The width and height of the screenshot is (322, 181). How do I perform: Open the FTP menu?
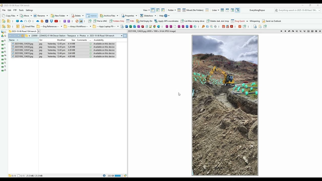pyautogui.click(x=15, y=10)
